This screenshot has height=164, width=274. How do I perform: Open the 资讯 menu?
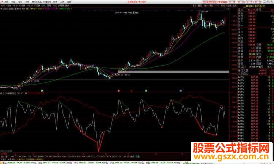coord(55,2)
